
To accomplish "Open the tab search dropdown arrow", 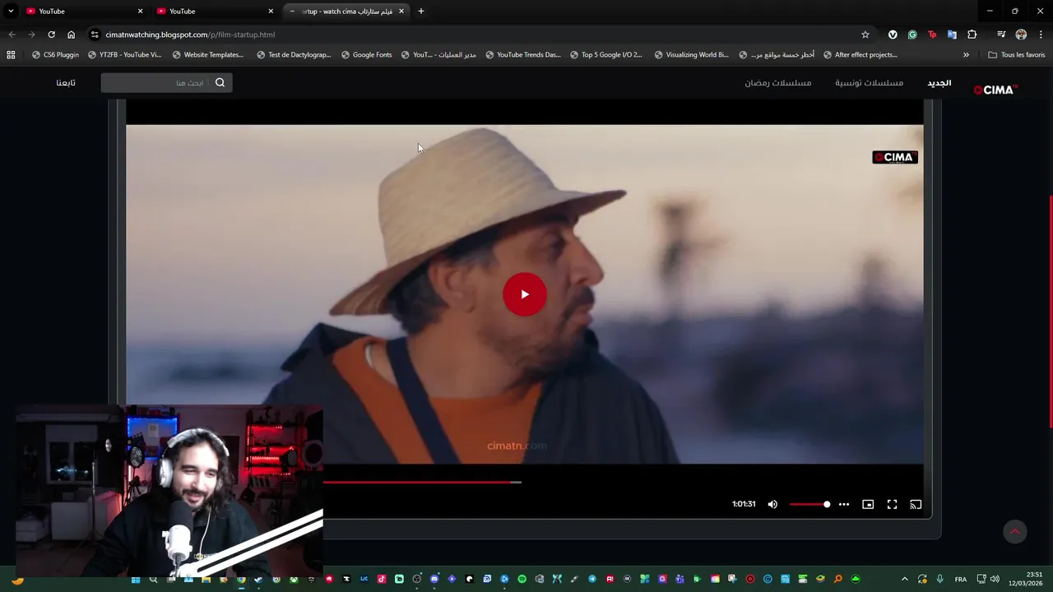I will pyautogui.click(x=10, y=11).
